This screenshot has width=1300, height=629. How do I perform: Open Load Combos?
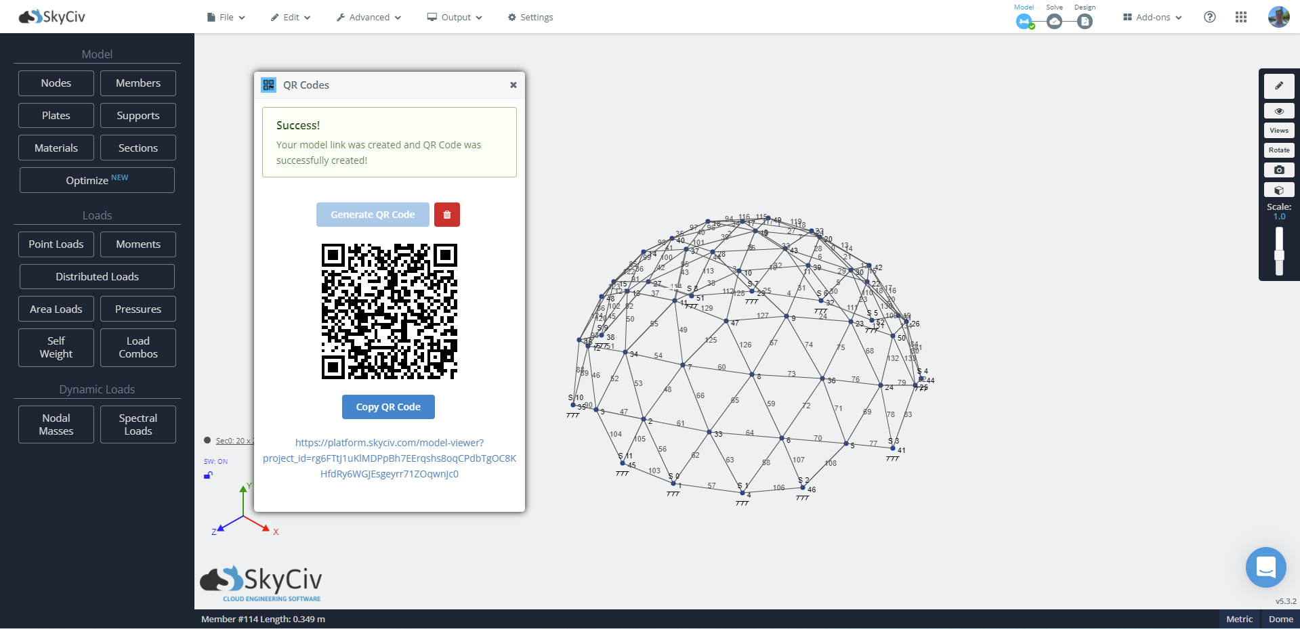[x=138, y=347]
